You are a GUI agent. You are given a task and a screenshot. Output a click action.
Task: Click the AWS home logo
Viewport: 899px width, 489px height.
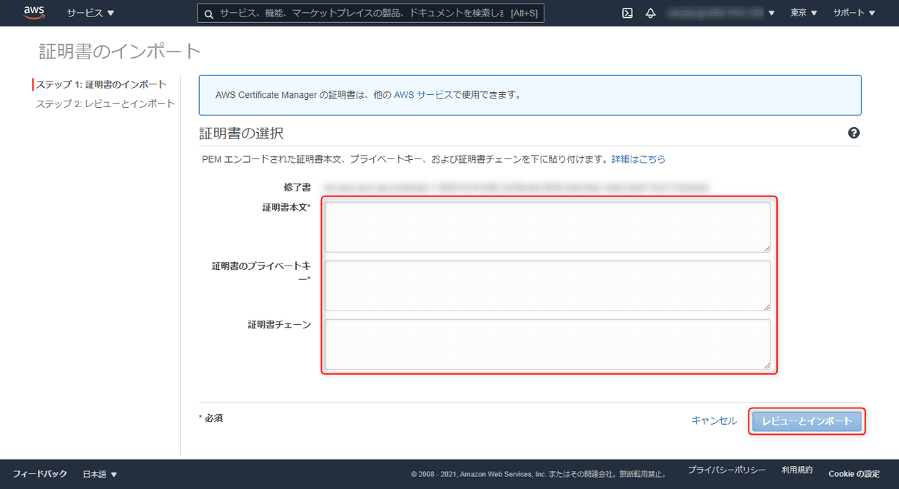[34, 12]
